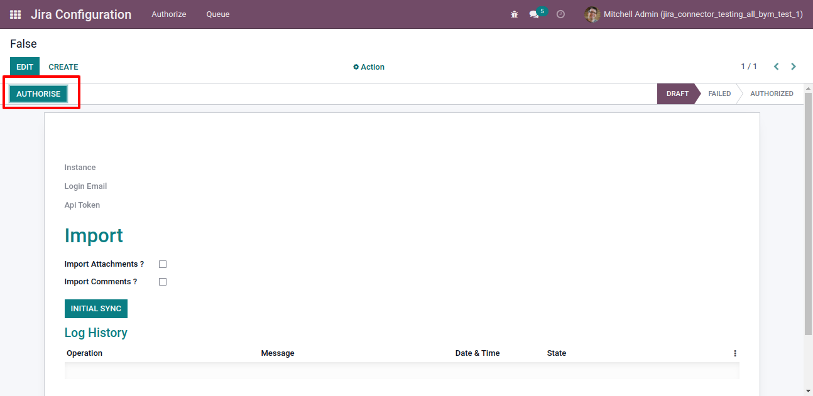
Task: Open the Action dropdown menu
Action: (x=369, y=67)
